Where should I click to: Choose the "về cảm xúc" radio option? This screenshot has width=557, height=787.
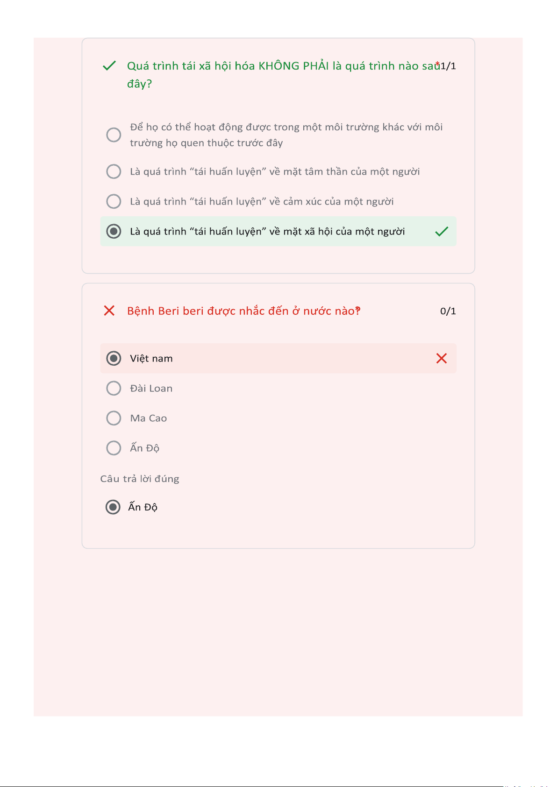pyautogui.click(x=114, y=201)
